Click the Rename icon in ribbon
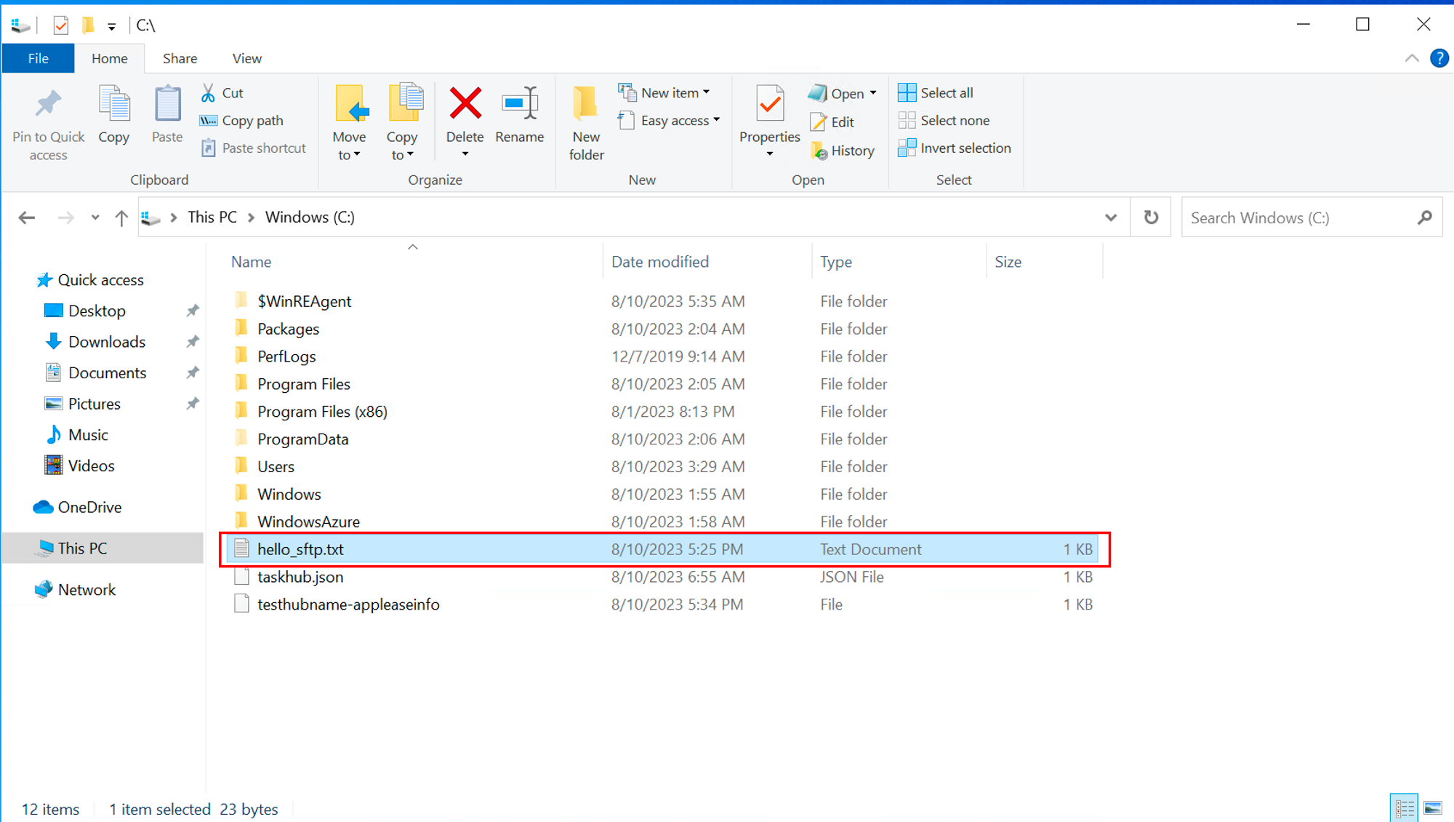The height and width of the screenshot is (822, 1454). (x=519, y=104)
